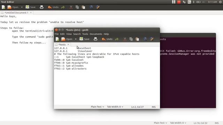Expand Open recent arrow in hosts gedit toolbar
Image resolution: width=223 pixels, height=125 pixels.
pyautogui.click(x=76, y=39)
